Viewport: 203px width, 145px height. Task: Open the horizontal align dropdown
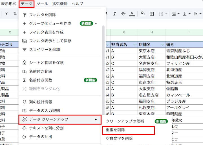point(175,14)
